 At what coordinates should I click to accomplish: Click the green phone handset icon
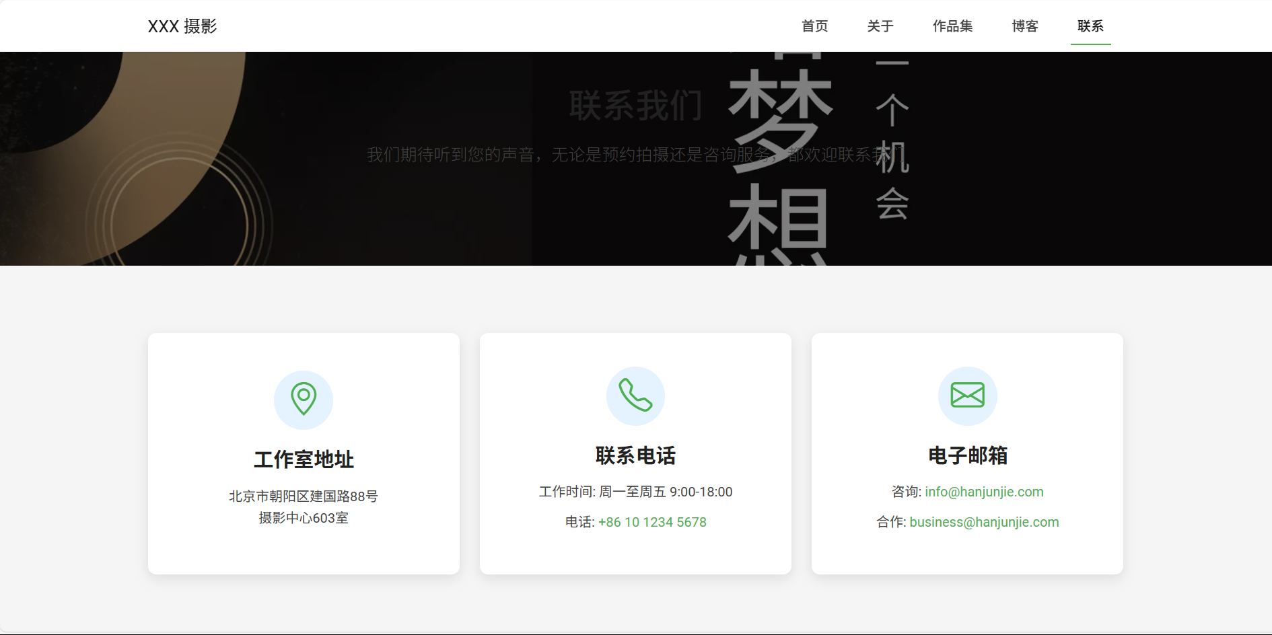pos(635,396)
